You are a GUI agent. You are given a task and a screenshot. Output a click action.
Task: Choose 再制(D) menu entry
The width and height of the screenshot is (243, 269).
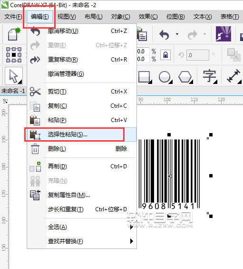82,166
